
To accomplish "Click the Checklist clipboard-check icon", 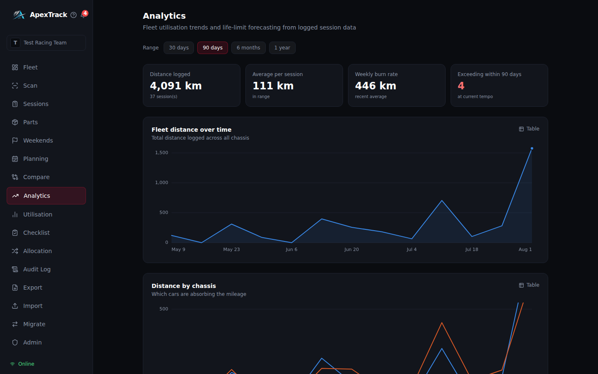I will (15, 233).
